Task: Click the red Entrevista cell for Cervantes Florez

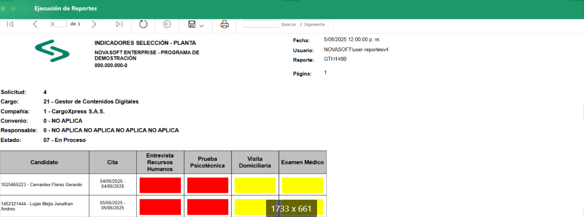Action: (x=160, y=185)
